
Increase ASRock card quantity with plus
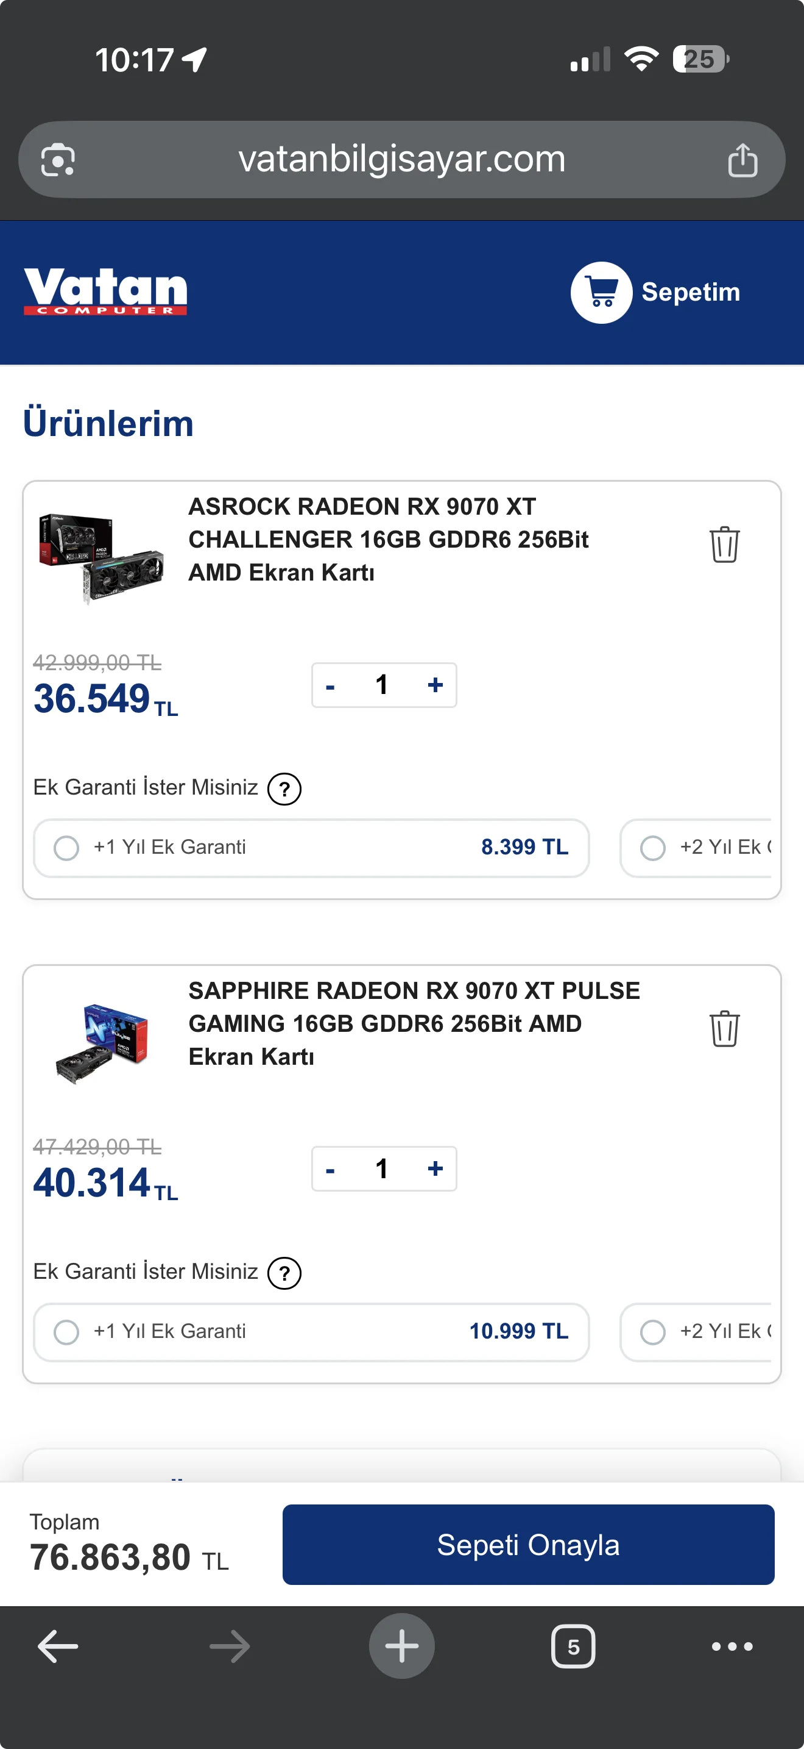click(x=435, y=685)
